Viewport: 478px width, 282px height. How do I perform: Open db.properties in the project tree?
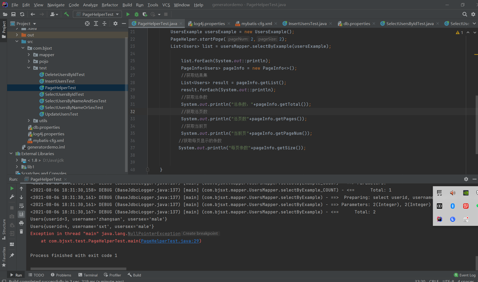click(x=46, y=127)
